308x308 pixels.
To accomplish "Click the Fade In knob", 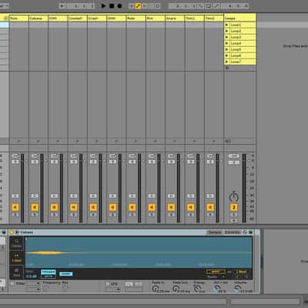I will click(155, 289).
